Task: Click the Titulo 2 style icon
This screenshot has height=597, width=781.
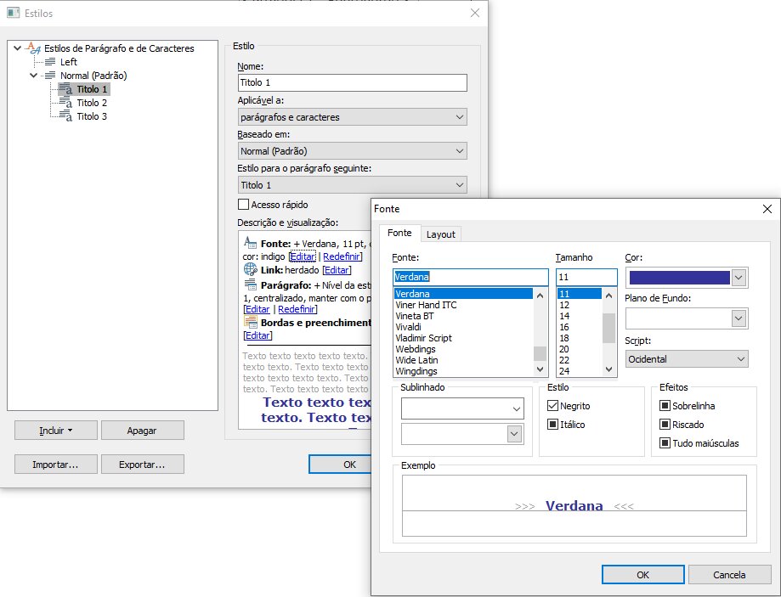Action: pyautogui.click(x=66, y=103)
